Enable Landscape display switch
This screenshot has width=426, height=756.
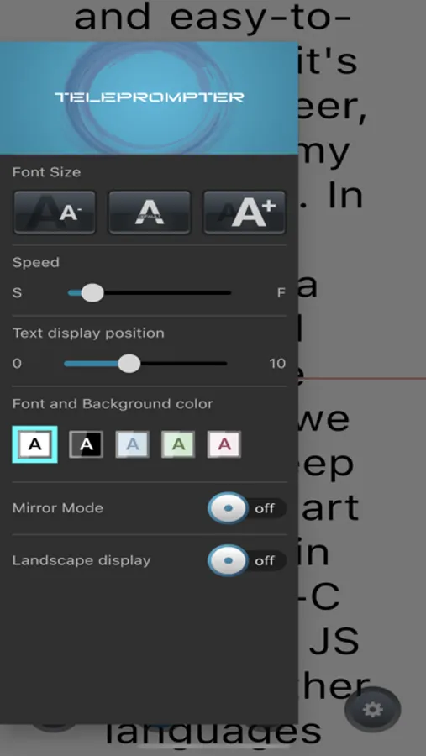247,561
